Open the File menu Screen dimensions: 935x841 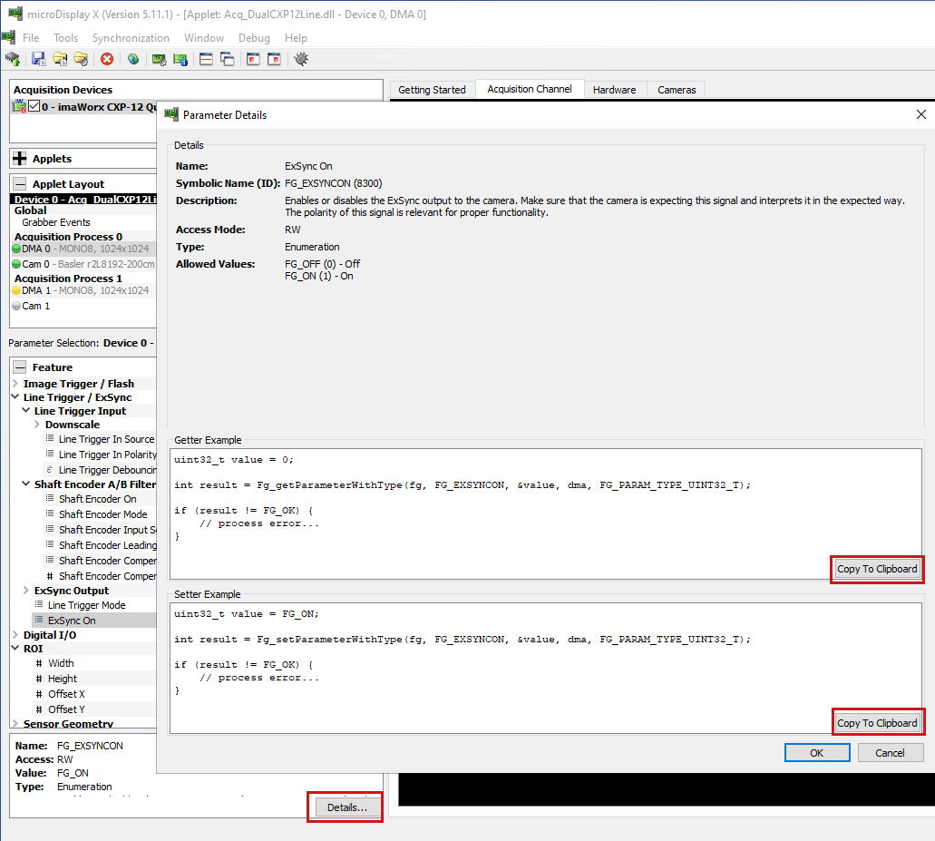[31, 37]
